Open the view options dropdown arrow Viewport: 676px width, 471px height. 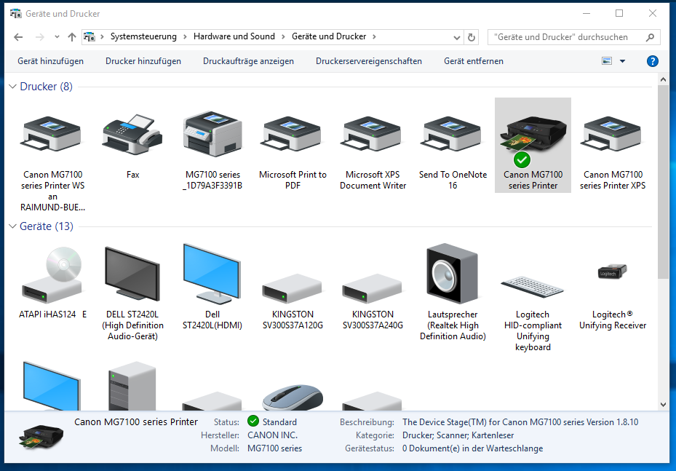623,61
